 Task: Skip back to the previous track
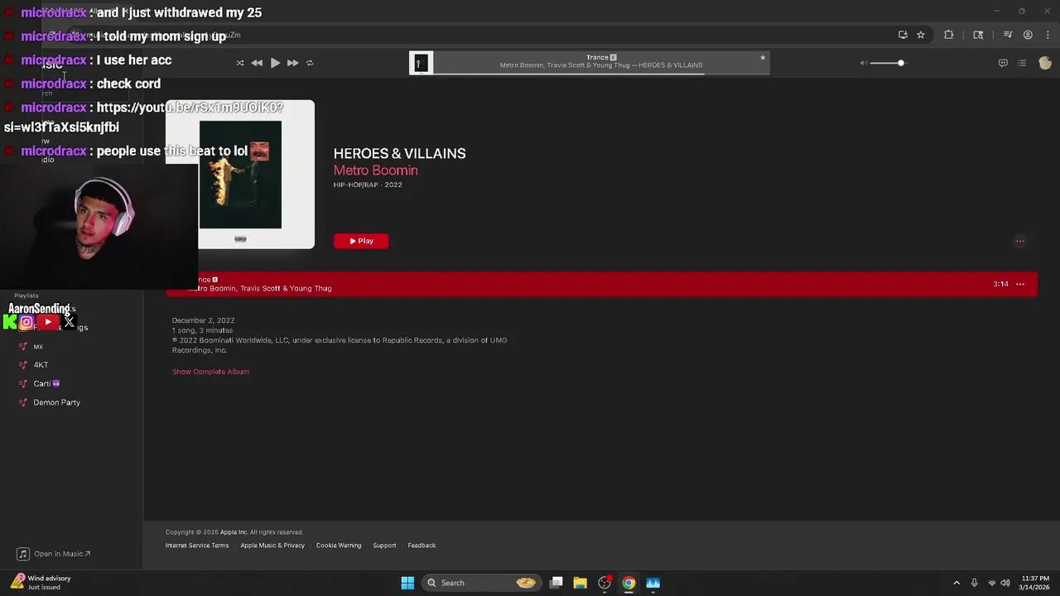pos(257,63)
